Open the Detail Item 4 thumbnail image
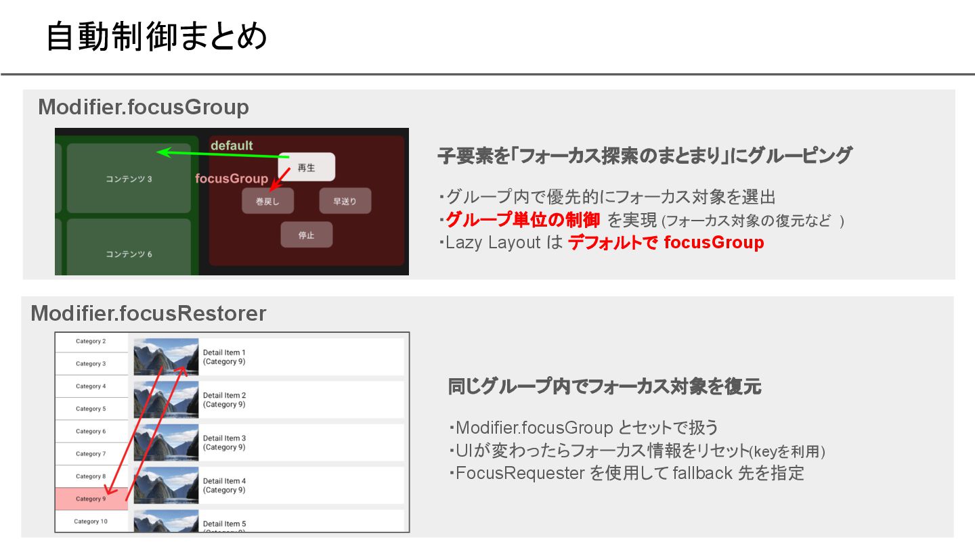 pos(166,485)
